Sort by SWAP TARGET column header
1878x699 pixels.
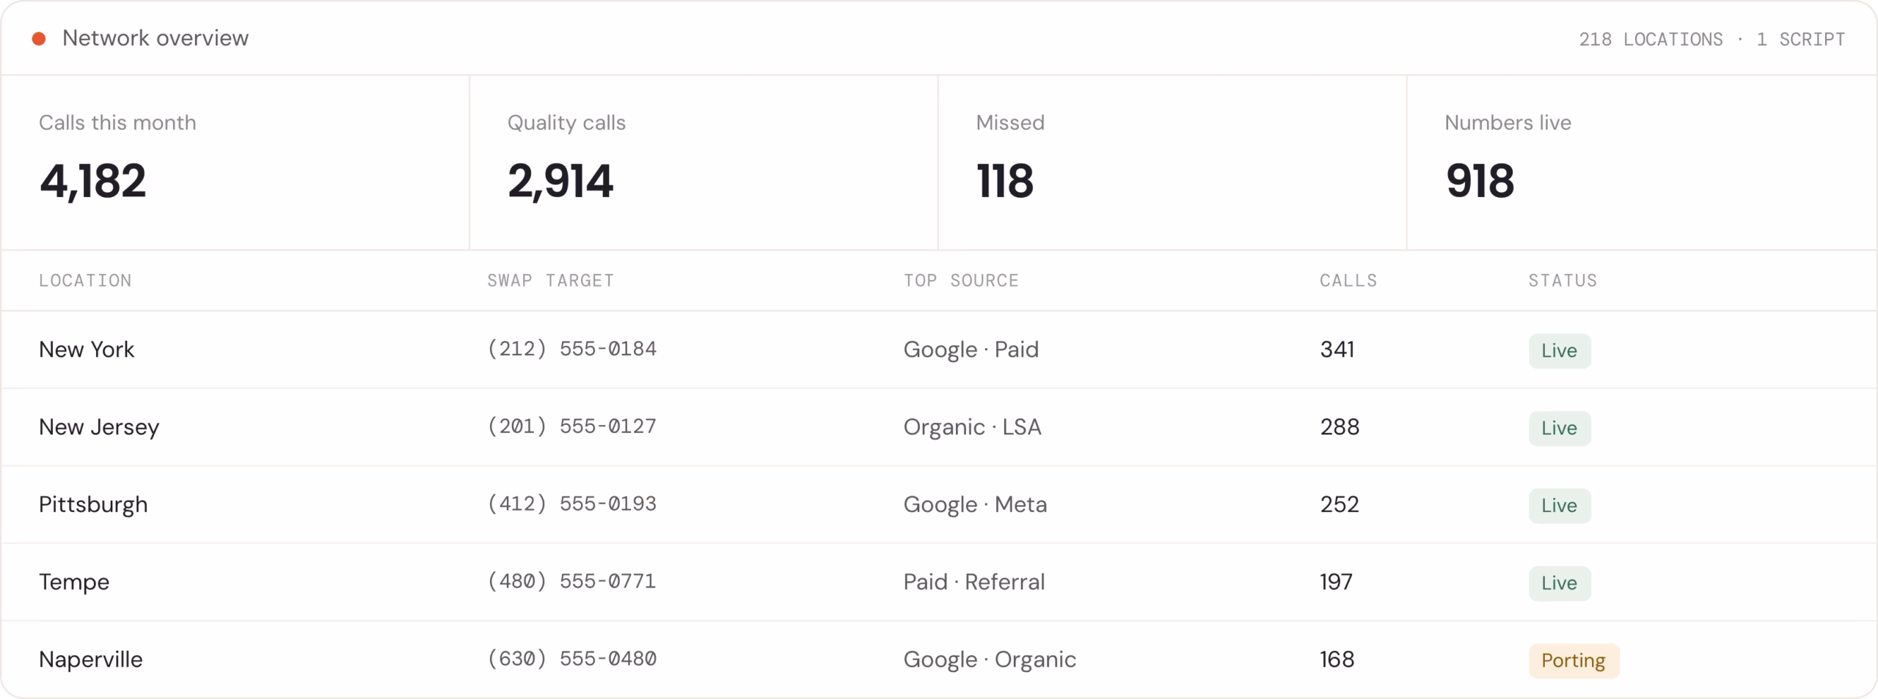tap(550, 281)
